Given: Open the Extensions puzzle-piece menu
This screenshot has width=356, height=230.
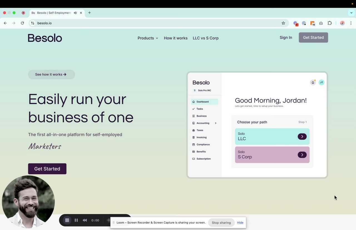Looking at the screenshot, I should (330, 23).
